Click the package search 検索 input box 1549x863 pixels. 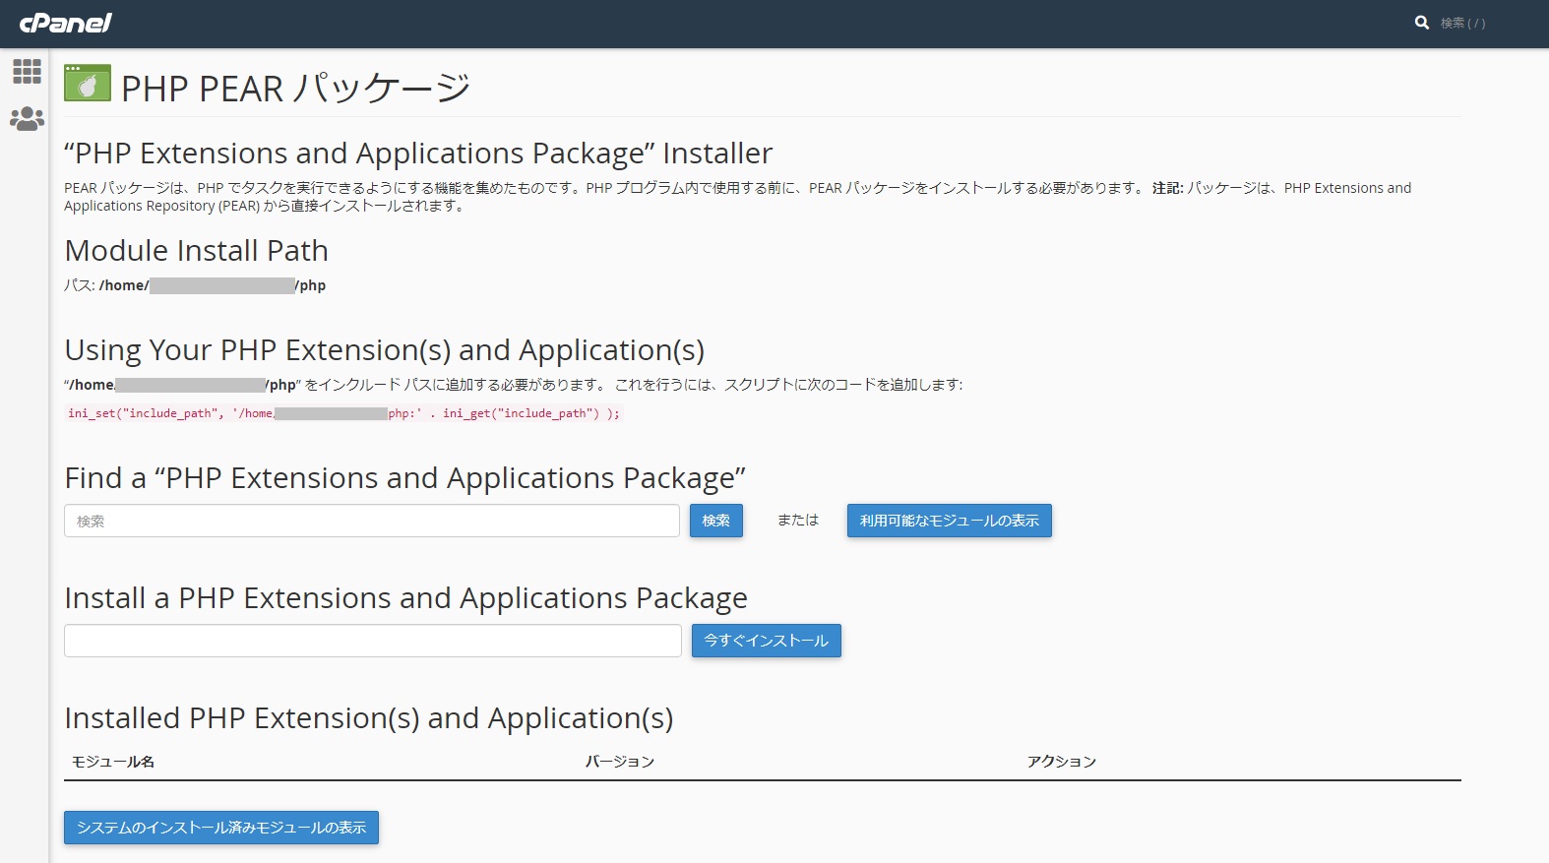(x=372, y=521)
